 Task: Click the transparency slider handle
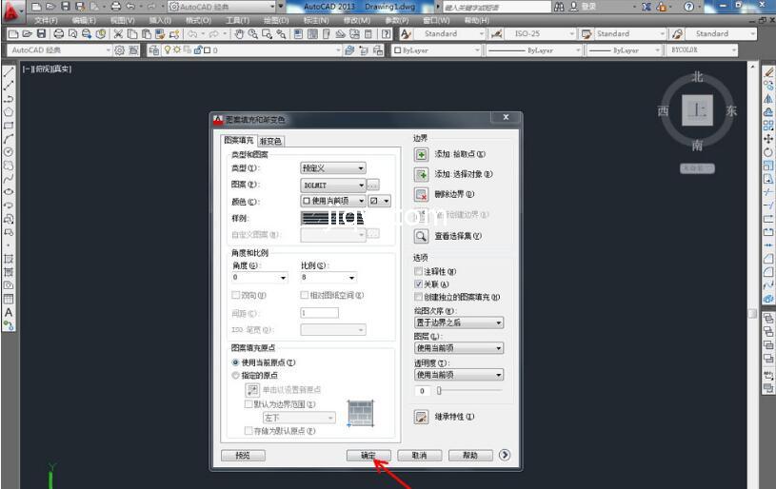click(x=439, y=391)
